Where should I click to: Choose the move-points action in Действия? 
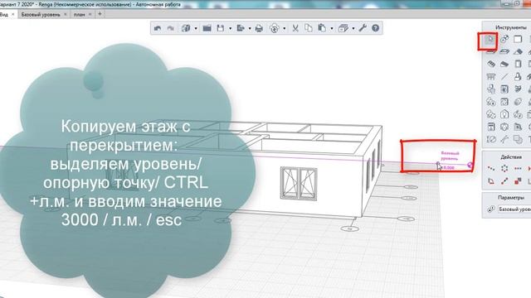pos(491,168)
